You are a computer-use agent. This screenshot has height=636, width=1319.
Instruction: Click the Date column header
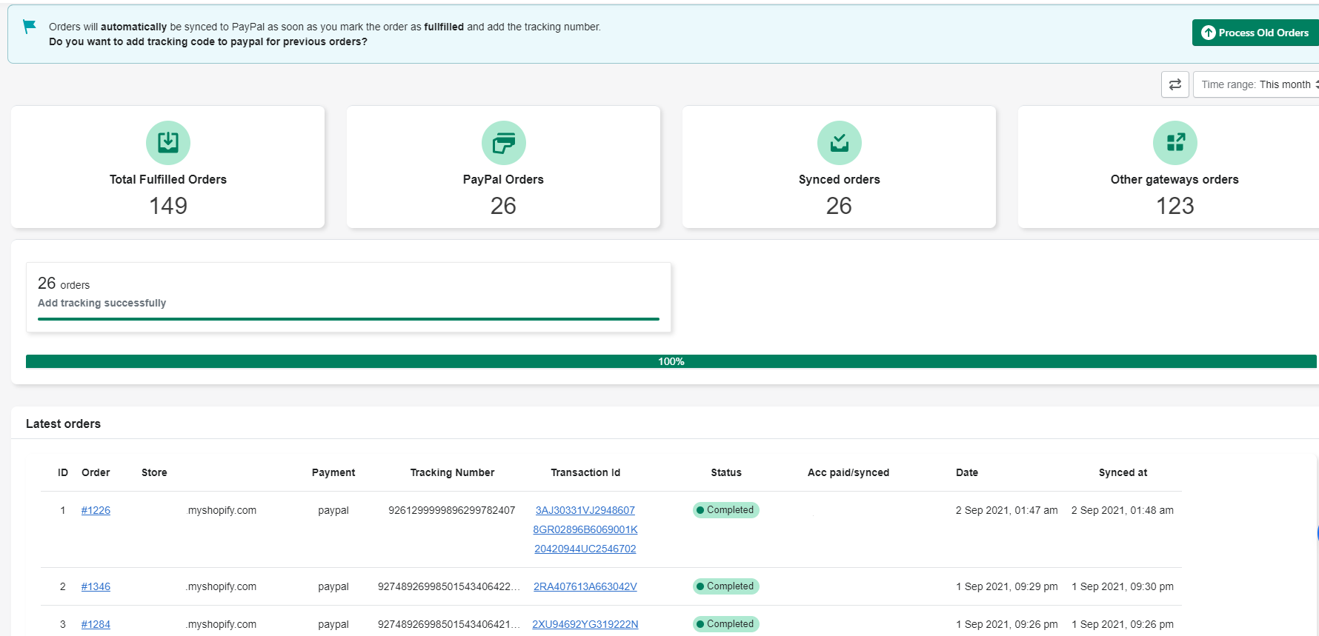tap(967, 472)
